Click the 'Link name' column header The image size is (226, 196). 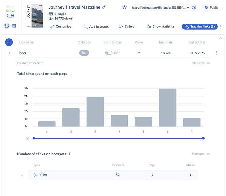(26, 42)
